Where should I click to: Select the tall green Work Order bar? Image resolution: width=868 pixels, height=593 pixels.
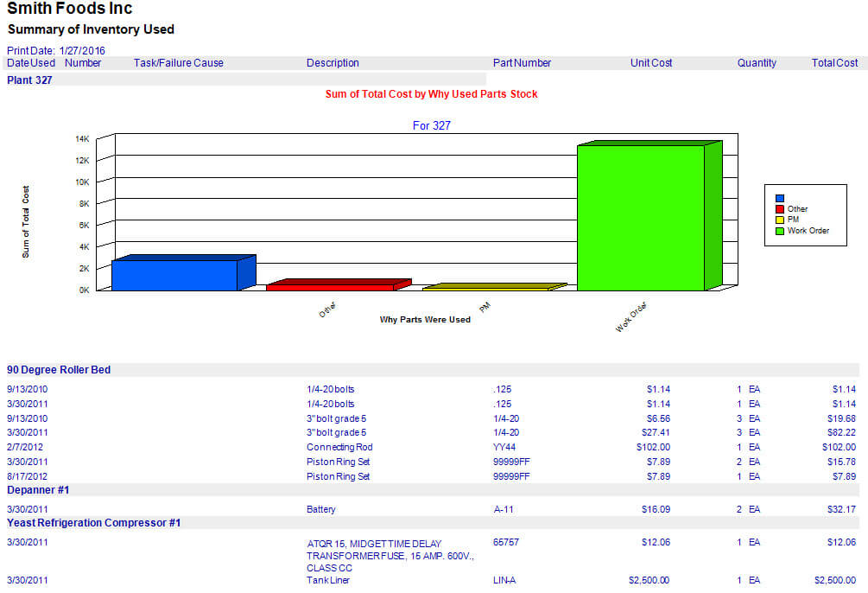649,215
